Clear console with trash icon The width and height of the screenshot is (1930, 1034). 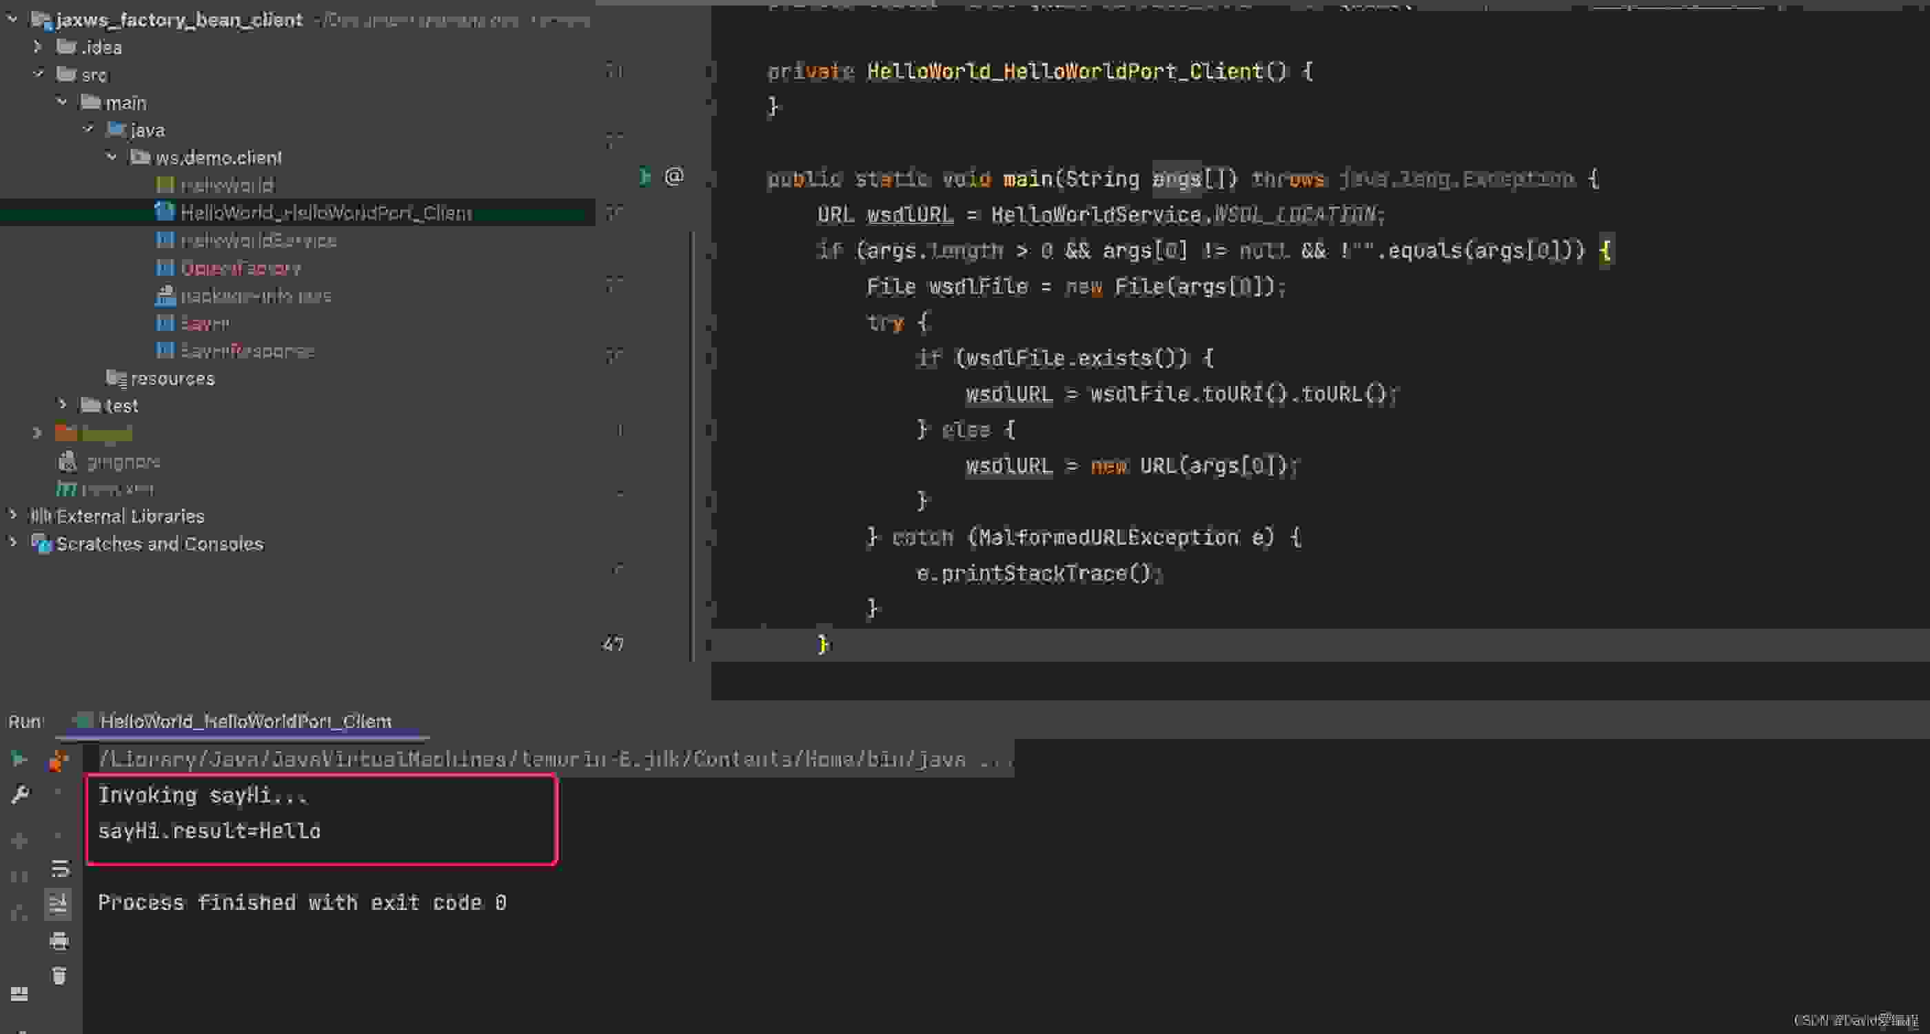59,975
